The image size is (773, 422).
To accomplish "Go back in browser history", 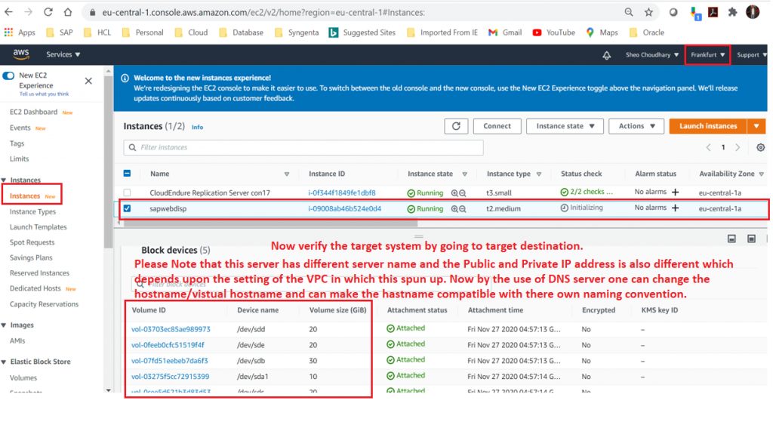I will [x=9, y=12].
